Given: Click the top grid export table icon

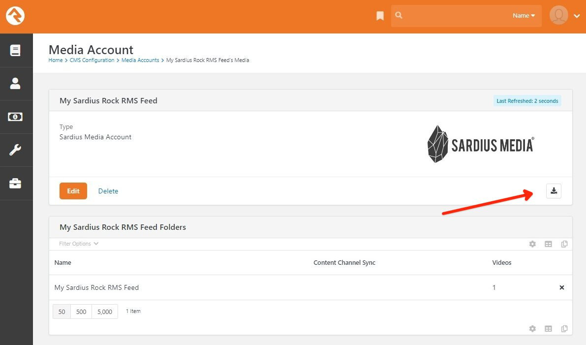Looking at the screenshot, I should 548,244.
